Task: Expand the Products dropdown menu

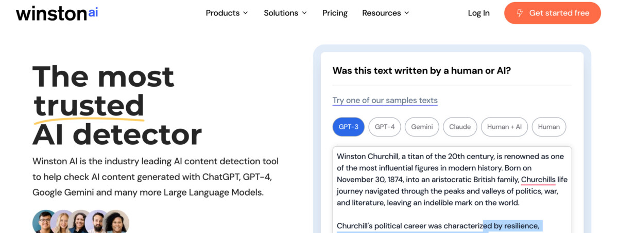Action: pyautogui.click(x=227, y=13)
